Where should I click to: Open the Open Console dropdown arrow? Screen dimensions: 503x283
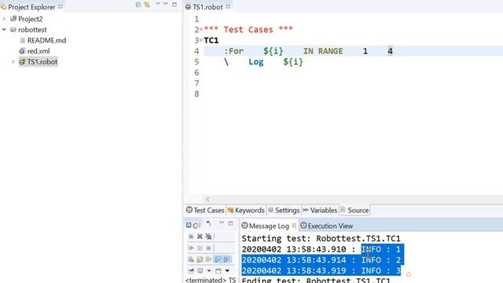click(x=227, y=270)
